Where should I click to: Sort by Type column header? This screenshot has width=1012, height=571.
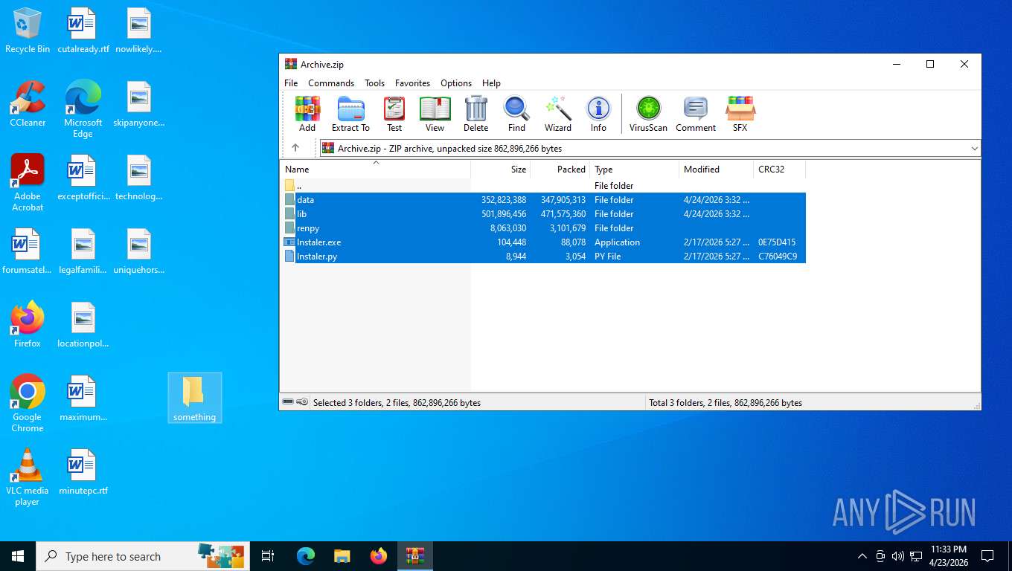635,170
